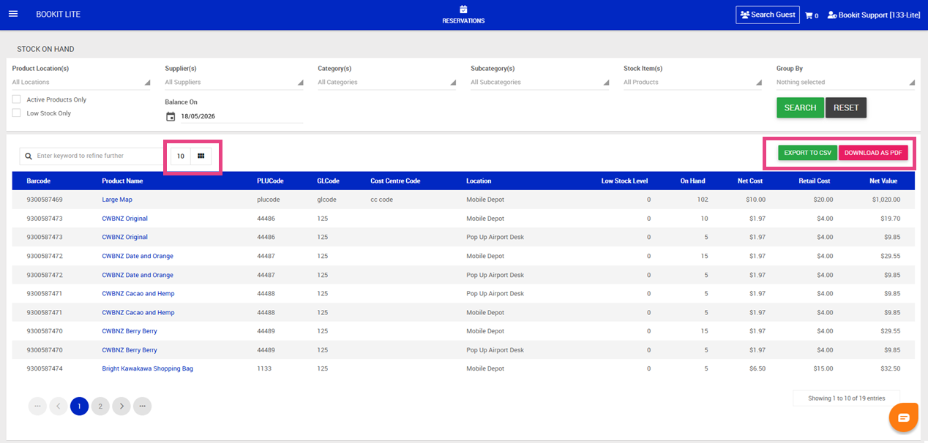Open the shopping cart icon

(809, 15)
